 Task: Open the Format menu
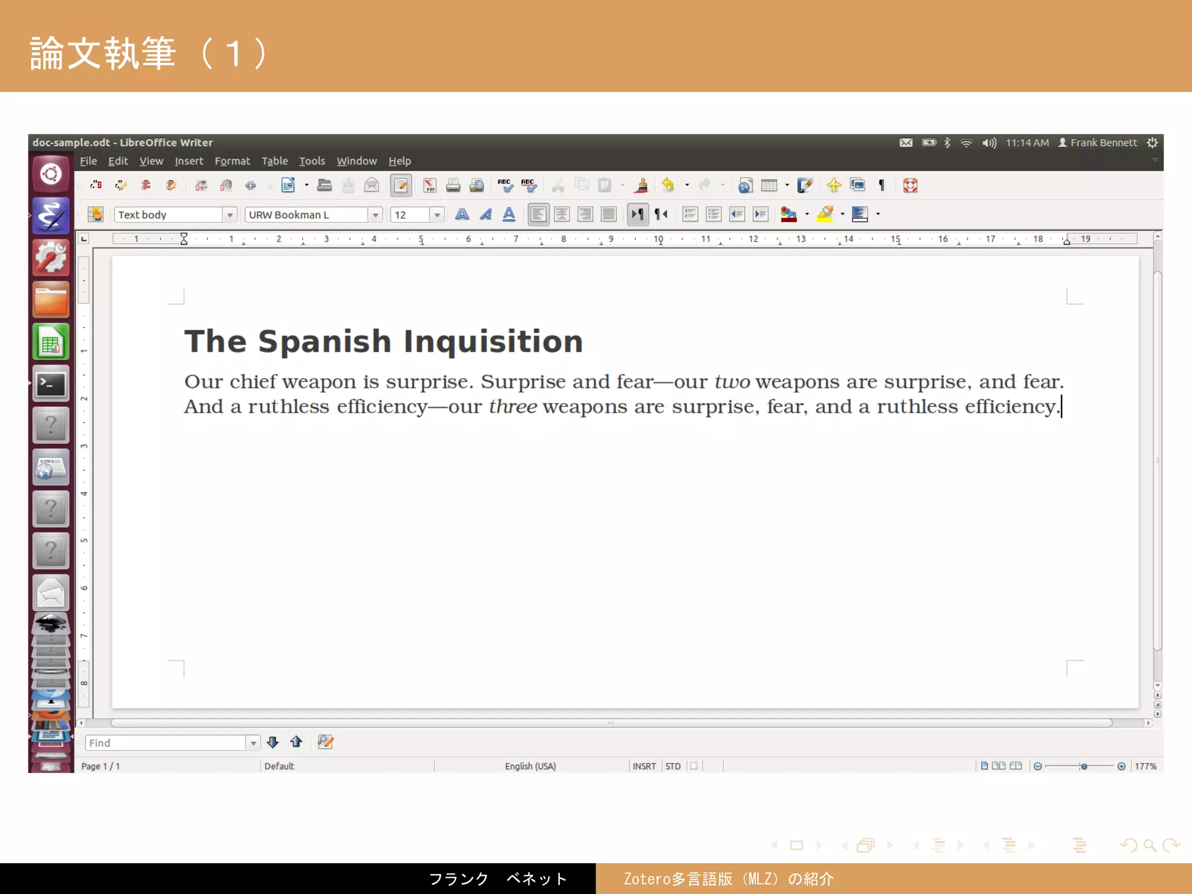232,161
